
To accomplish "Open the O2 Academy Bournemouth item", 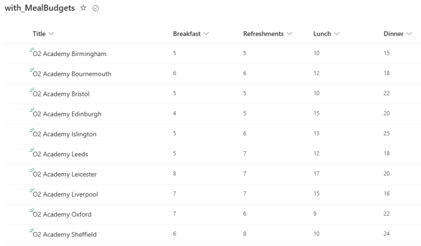I will (x=72, y=74).
